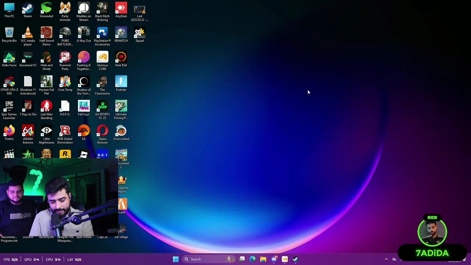
Task: Open FiveM desktop shortcut
Action: coord(122,206)
